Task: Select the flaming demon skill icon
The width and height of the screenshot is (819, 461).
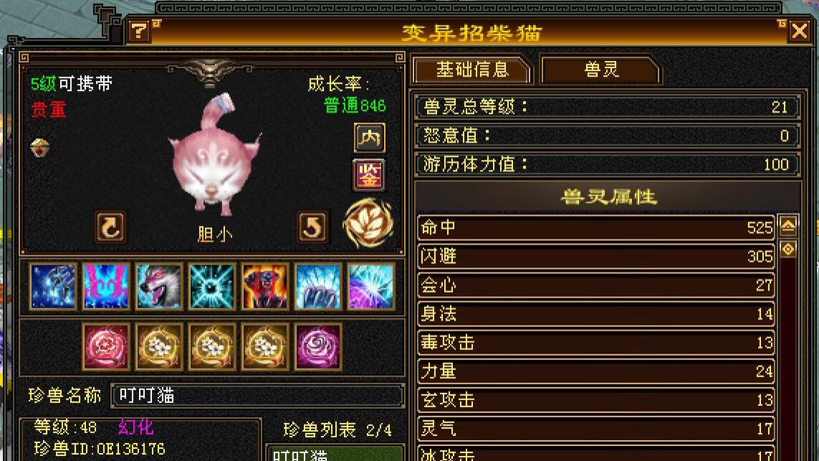Action: click(x=265, y=287)
